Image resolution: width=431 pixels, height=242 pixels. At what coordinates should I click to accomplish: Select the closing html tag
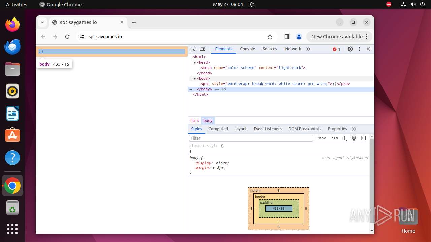[x=200, y=94]
